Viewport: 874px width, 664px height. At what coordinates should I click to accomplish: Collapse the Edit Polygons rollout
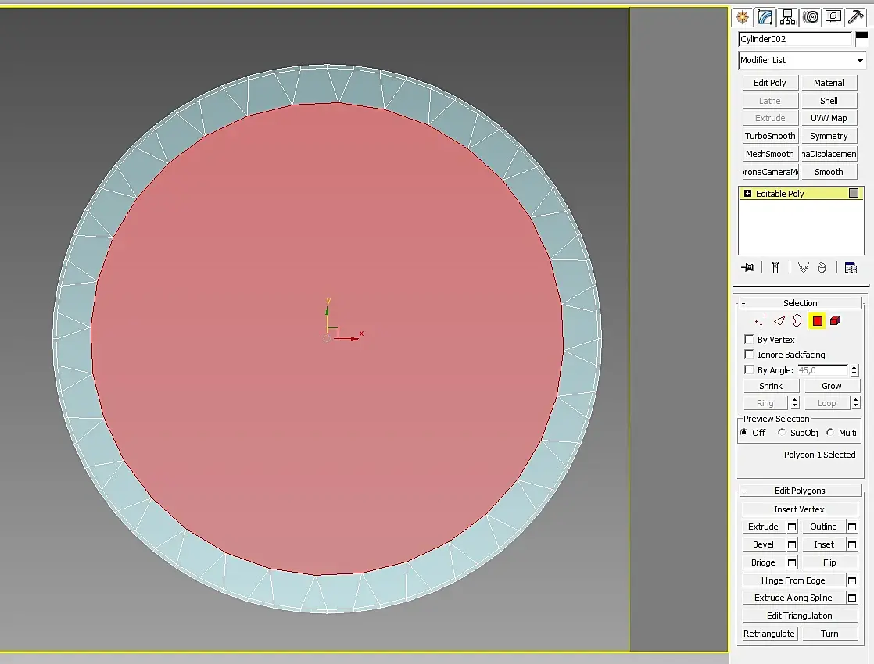(x=800, y=491)
